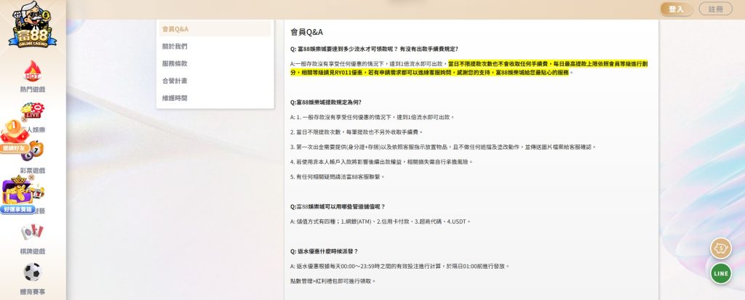Select 合營計畫 in the side menu
This screenshot has height=300, width=745.
215,81
